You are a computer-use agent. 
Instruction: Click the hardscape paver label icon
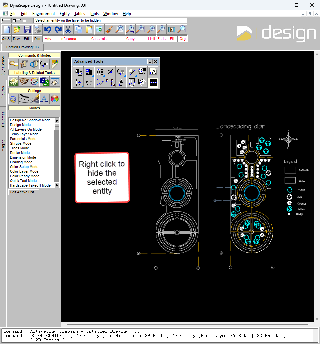click(24, 81)
